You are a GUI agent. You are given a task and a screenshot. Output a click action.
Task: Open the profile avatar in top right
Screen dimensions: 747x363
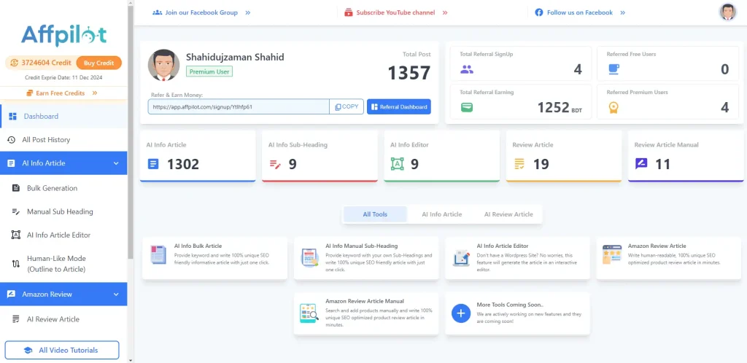[727, 12]
